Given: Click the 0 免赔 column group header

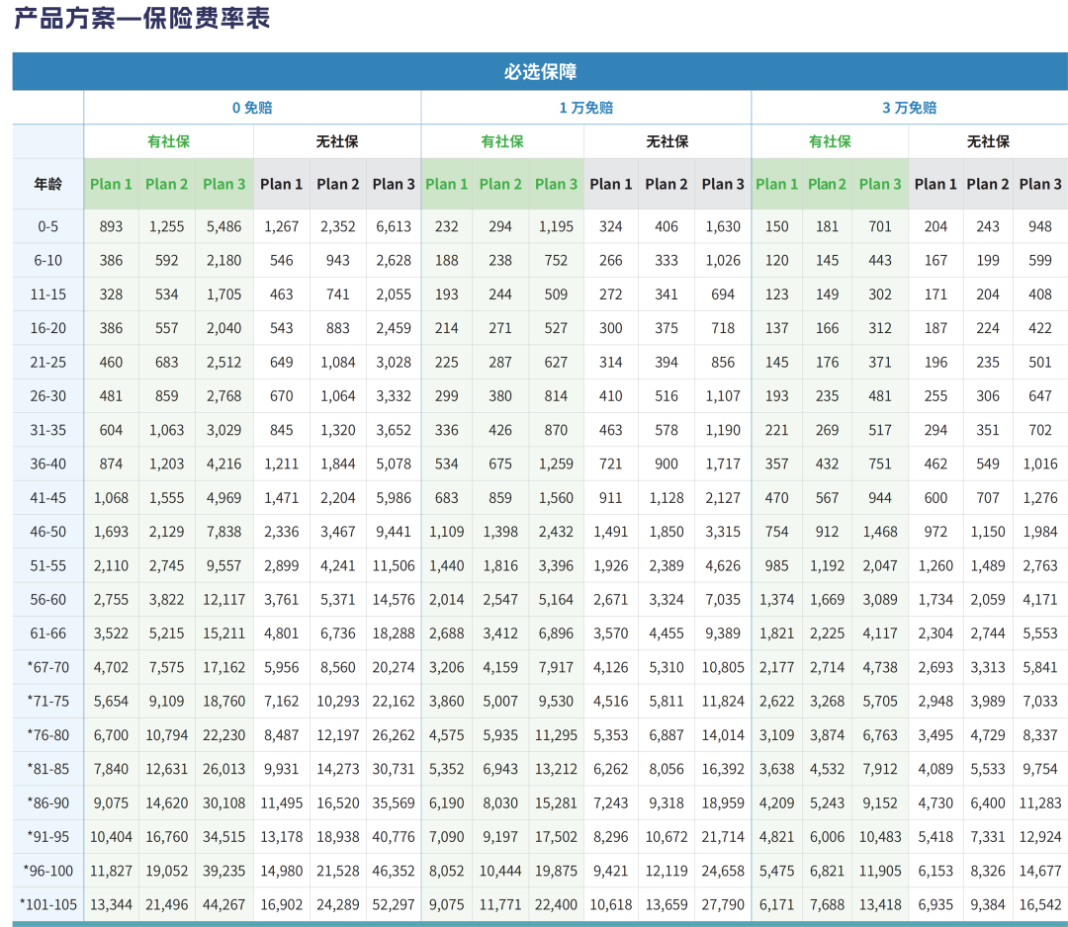Looking at the screenshot, I should point(252,108).
